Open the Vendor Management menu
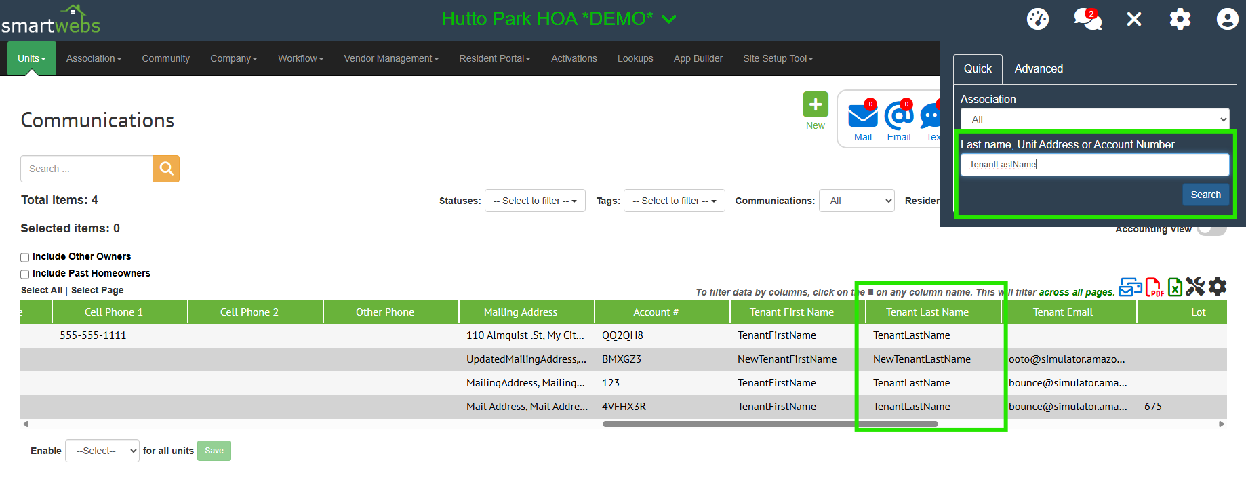Viewport: 1246px width, 488px height. pyautogui.click(x=391, y=59)
